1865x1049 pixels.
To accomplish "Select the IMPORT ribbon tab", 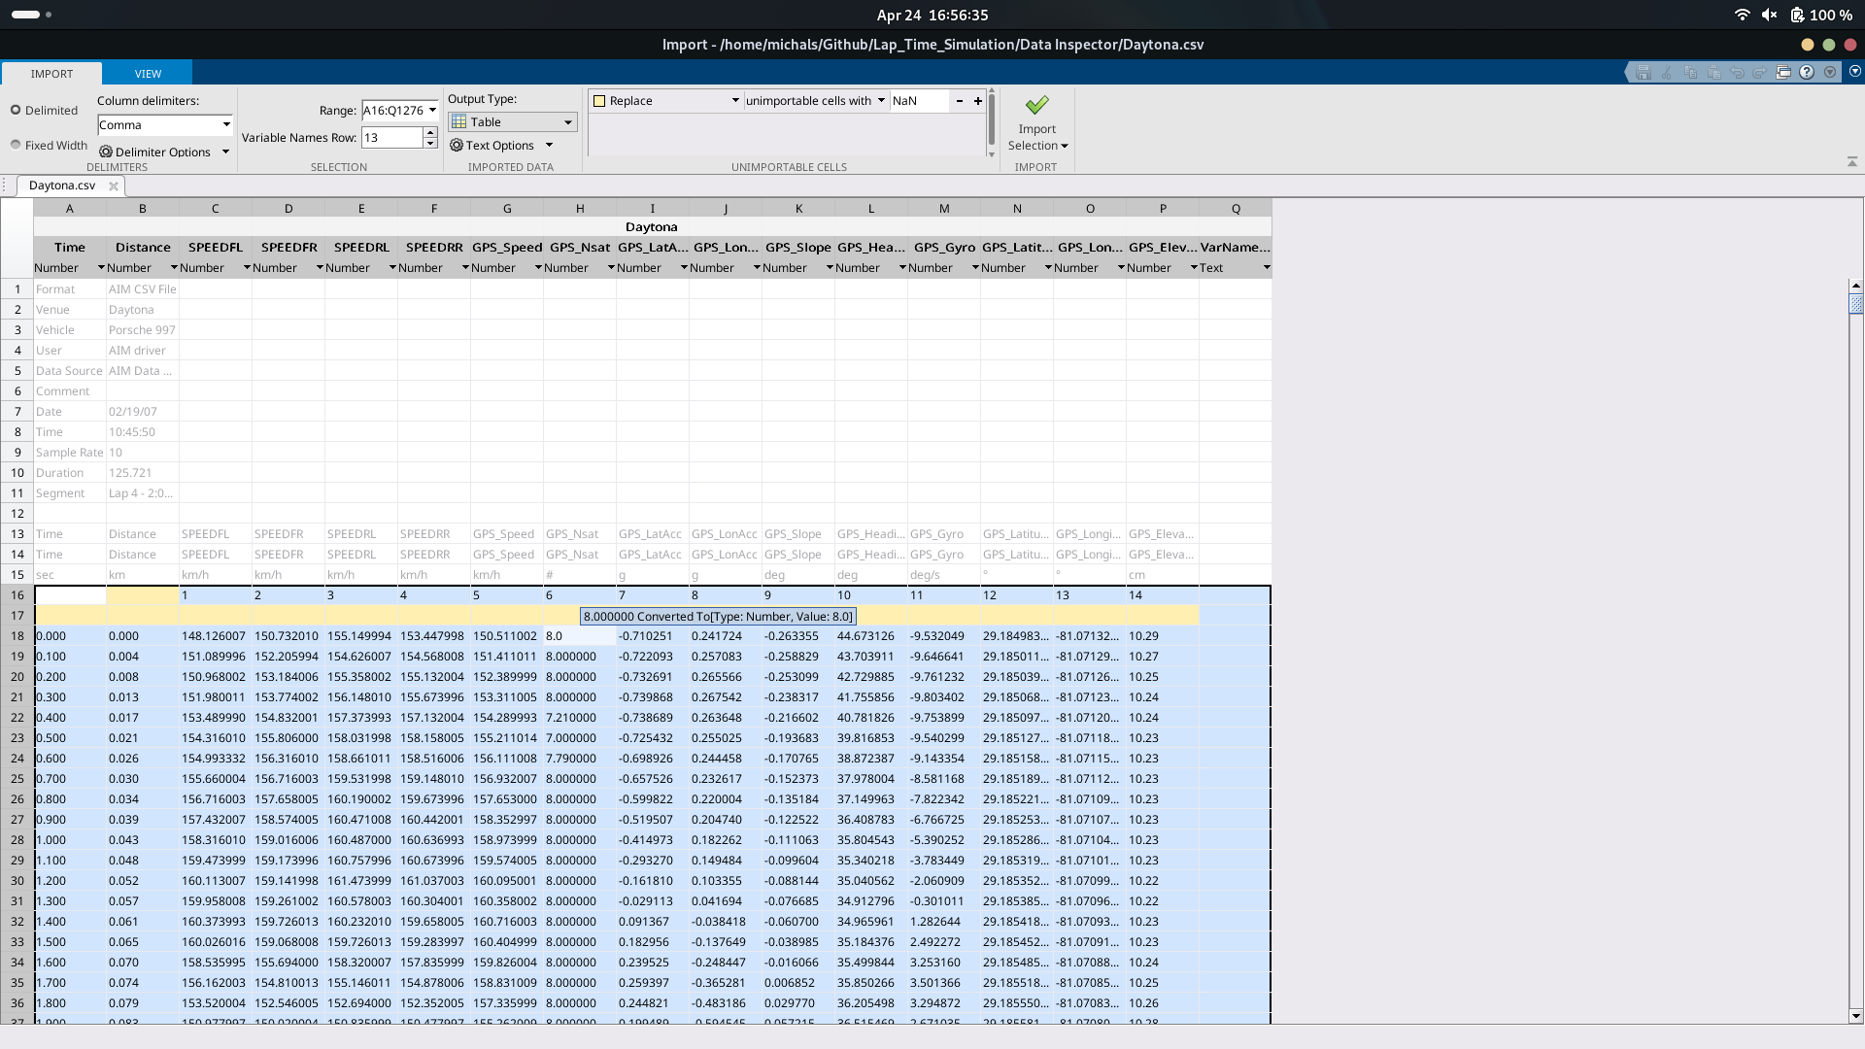I will point(51,73).
